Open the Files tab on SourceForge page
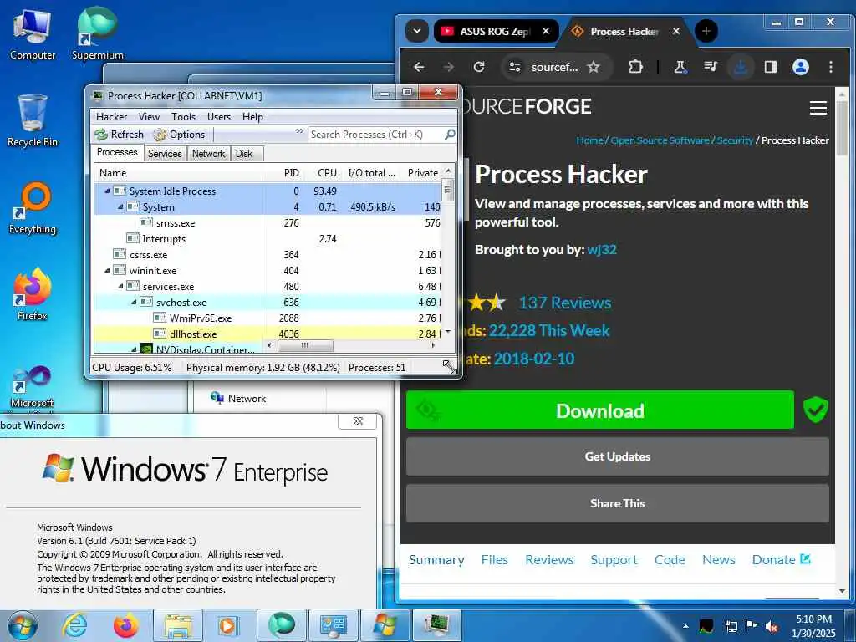The height and width of the screenshot is (642, 856). click(495, 559)
